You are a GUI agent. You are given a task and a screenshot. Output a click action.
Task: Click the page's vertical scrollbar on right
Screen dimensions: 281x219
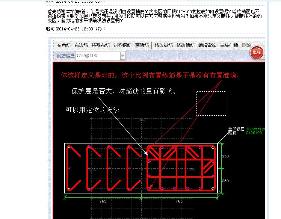(267, 110)
